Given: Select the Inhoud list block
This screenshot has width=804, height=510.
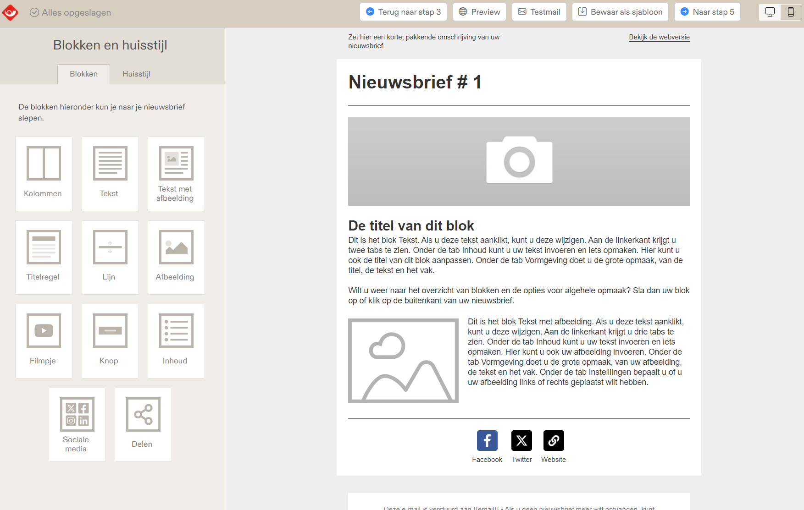Looking at the screenshot, I should 176,341.
